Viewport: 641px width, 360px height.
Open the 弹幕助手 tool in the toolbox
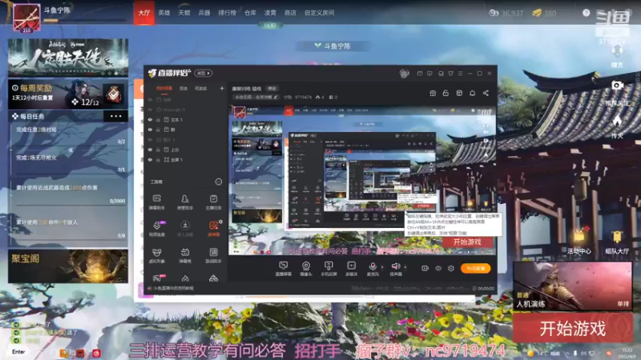tap(156, 202)
